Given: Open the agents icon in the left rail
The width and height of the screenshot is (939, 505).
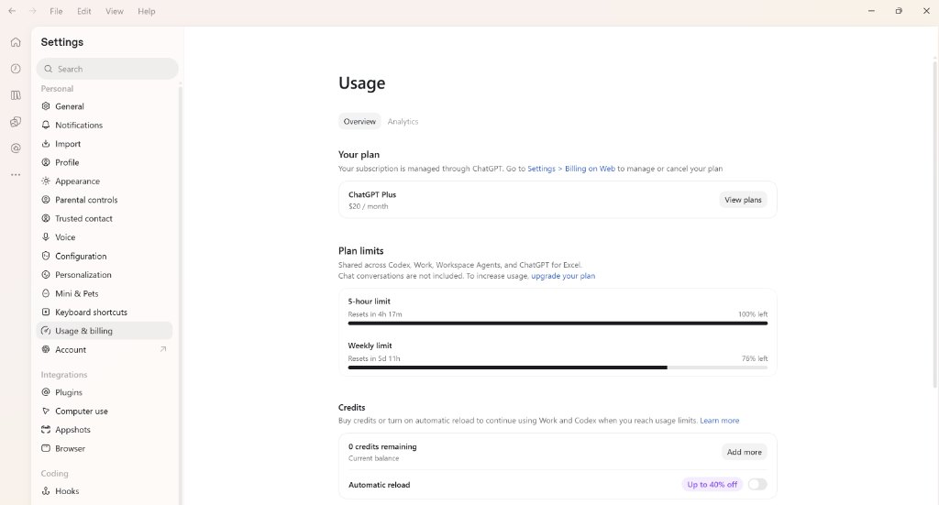Looking at the screenshot, I should pyautogui.click(x=16, y=122).
